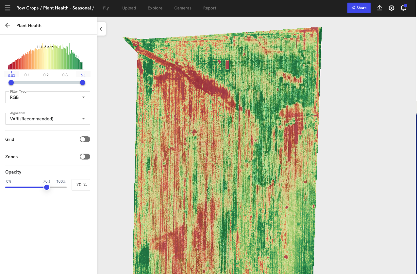The width and height of the screenshot is (417, 274).
Task: Open the settings gear
Action: coord(392,8)
